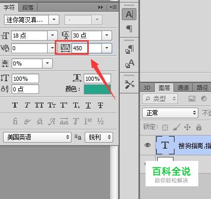Click the adjustment layer filter icon
Image resolution: width=211 pixels, height=199 pixels.
pos(204,98)
